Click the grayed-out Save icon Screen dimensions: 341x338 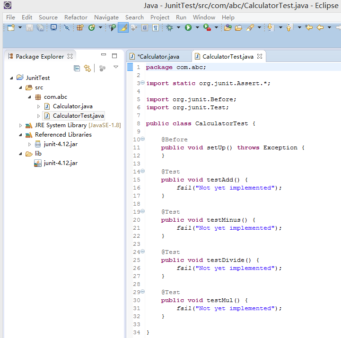pos(29,27)
